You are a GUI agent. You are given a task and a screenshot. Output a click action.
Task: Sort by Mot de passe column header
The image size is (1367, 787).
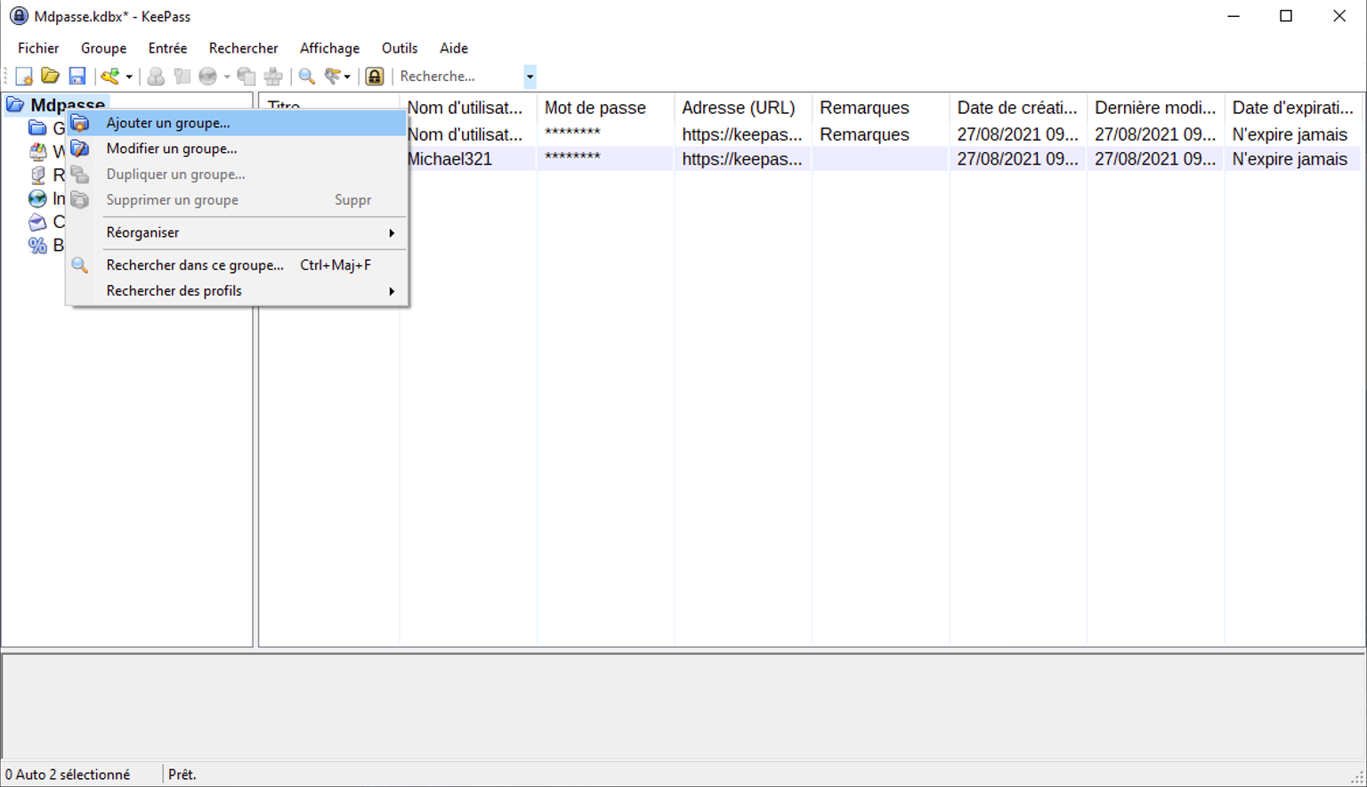pyautogui.click(x=605, y=108)
